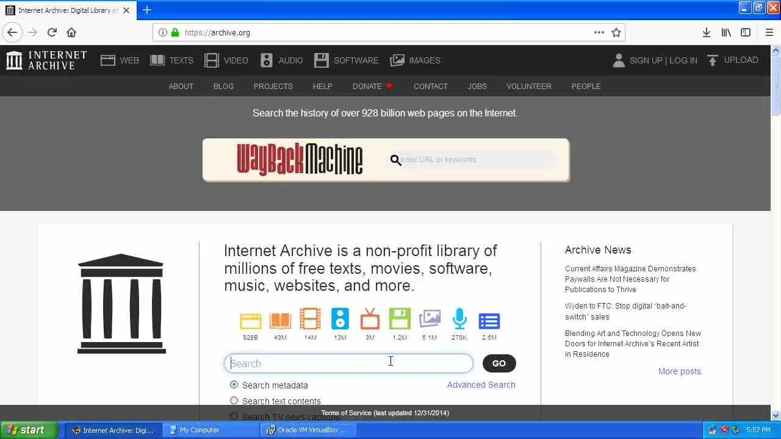
Task: Click the browser Back arrow button
Action: (12, 32)
